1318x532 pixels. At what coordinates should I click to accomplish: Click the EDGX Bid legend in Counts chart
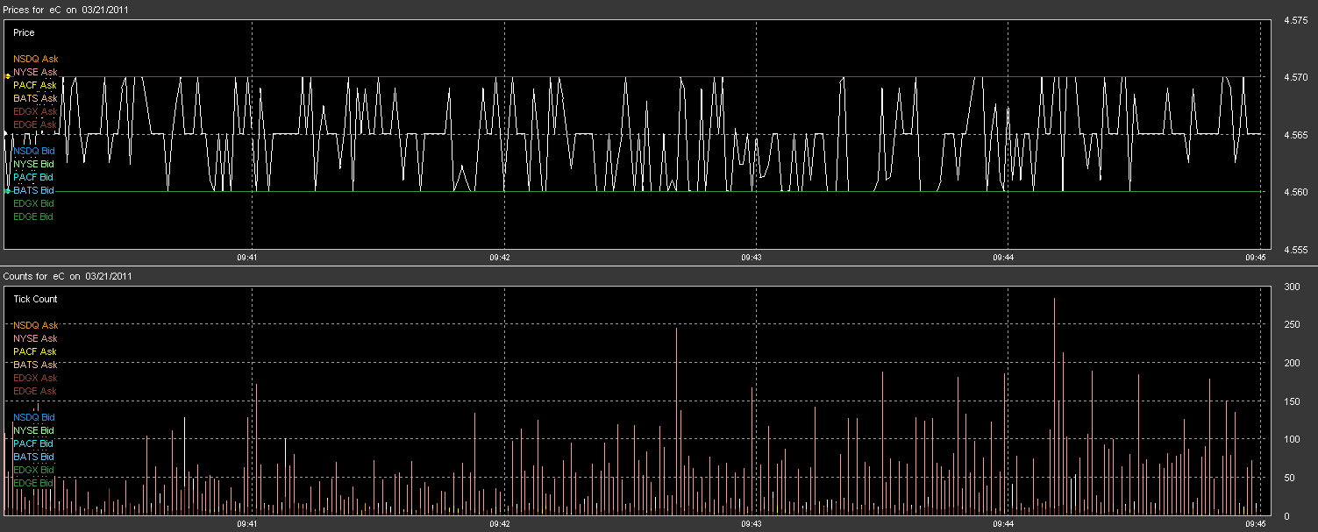[34, 470]
